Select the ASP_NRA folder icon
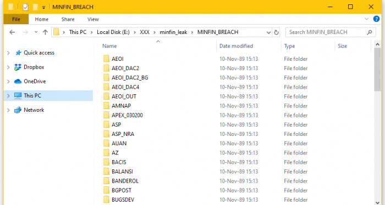Image resolution: width=385 pixels, height=205 pixels. [106, 134]
